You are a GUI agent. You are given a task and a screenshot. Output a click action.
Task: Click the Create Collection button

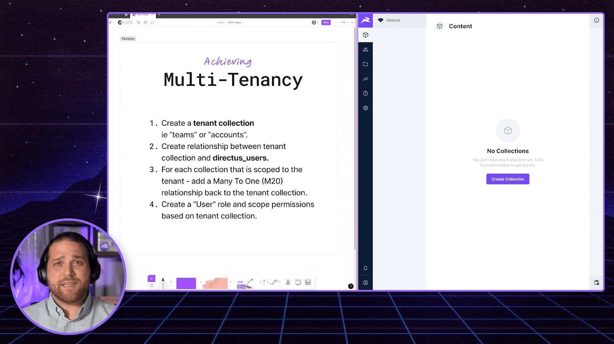pos(508,179)
